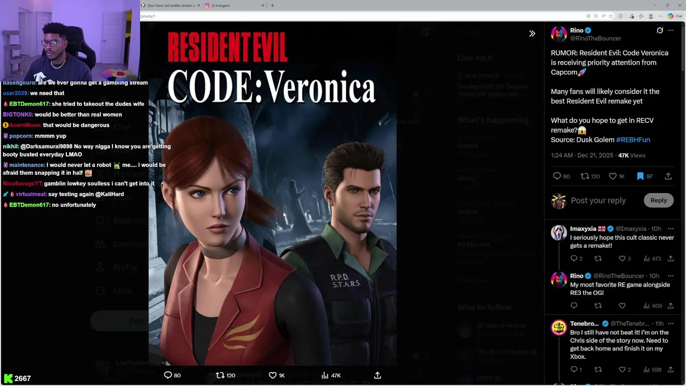The width and height of the screenshot is (686, 386).
Task: Open the more options menu on Rino's main post
Action: tap(670, 31)
